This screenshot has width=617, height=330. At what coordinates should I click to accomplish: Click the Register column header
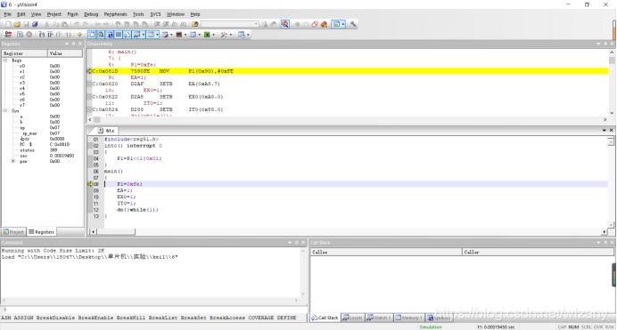25,53
